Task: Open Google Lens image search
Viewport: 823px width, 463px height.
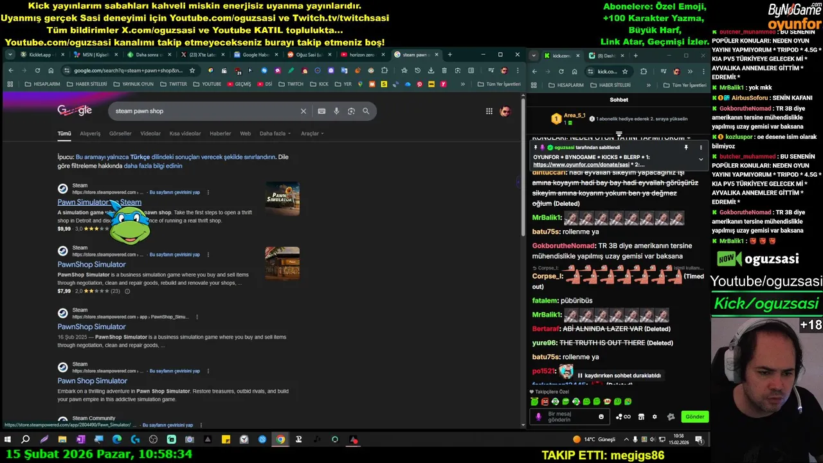Action: pos(351,111)
